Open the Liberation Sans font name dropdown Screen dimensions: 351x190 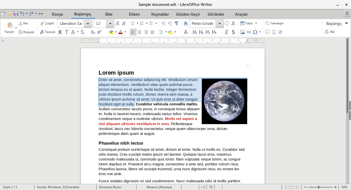click(88, 24)
